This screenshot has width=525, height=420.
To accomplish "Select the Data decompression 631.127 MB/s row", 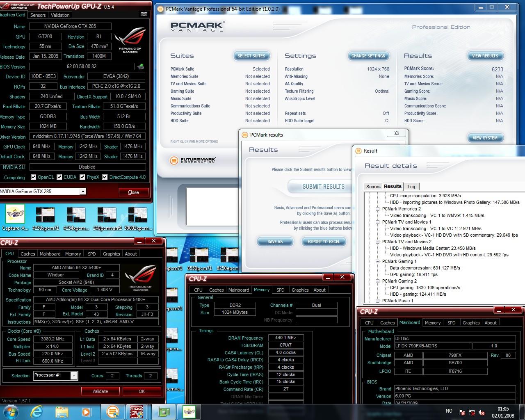I will click(x=425, y=268).
